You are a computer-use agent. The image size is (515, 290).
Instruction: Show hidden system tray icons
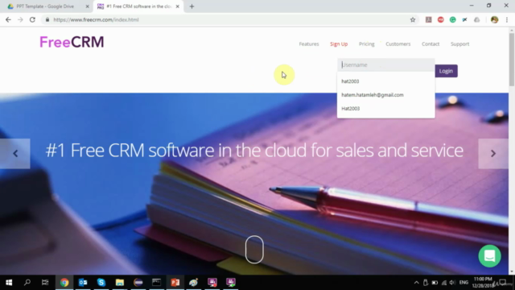(416, 283)
